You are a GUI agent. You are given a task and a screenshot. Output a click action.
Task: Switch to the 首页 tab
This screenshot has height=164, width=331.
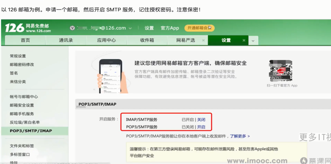[x=25, y=40]
